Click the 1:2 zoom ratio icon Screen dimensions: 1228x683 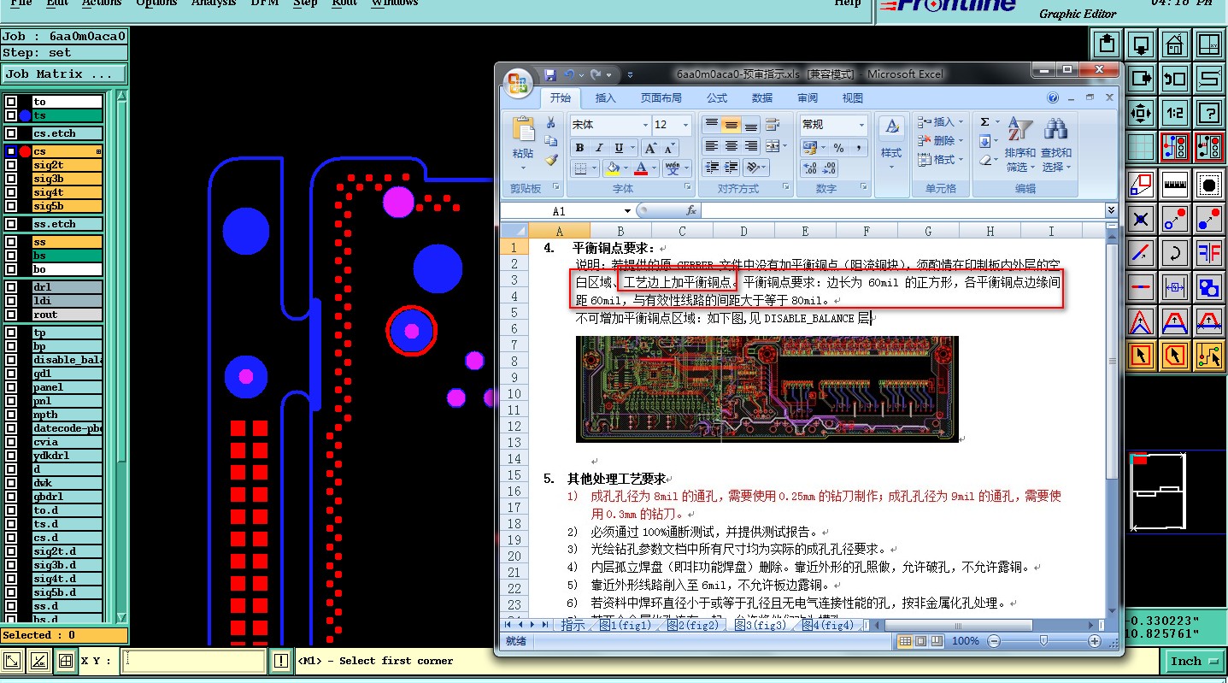coord(1176,112)
